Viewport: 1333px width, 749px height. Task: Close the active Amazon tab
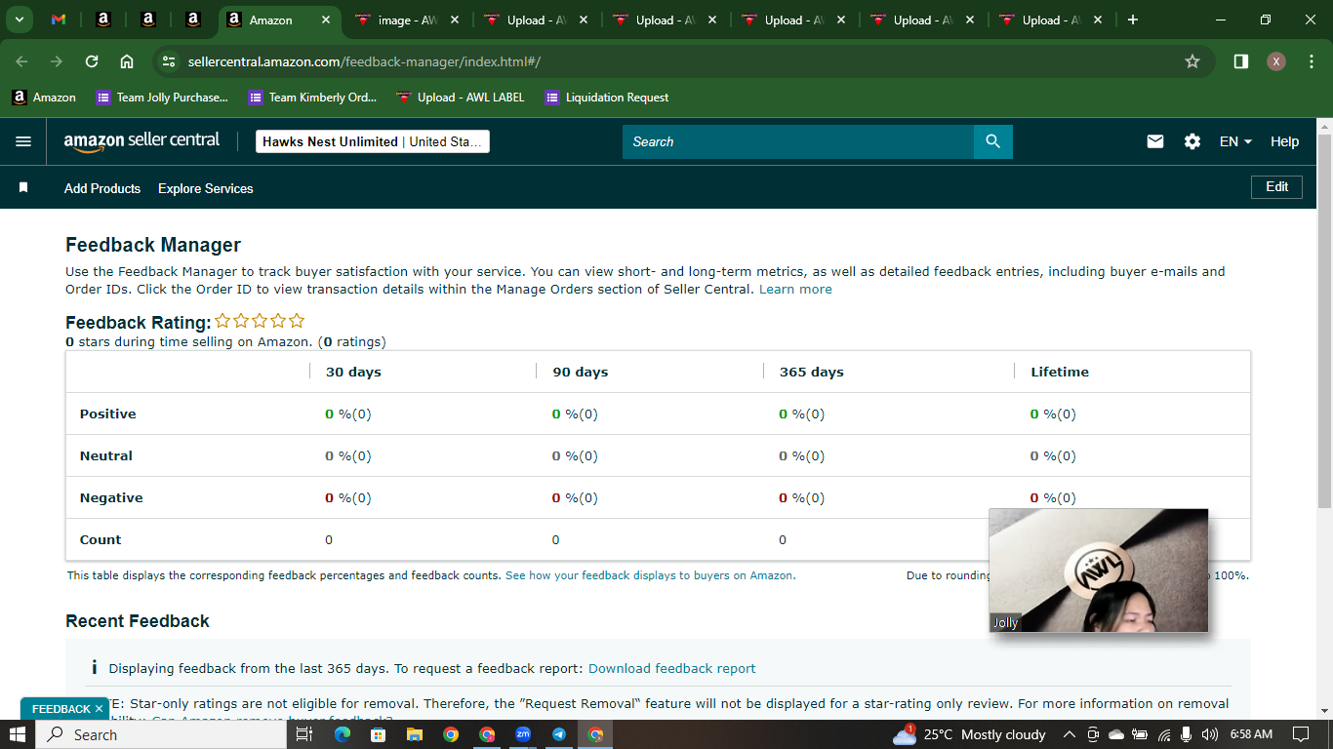pyautogui.click(x=326, y=20)
